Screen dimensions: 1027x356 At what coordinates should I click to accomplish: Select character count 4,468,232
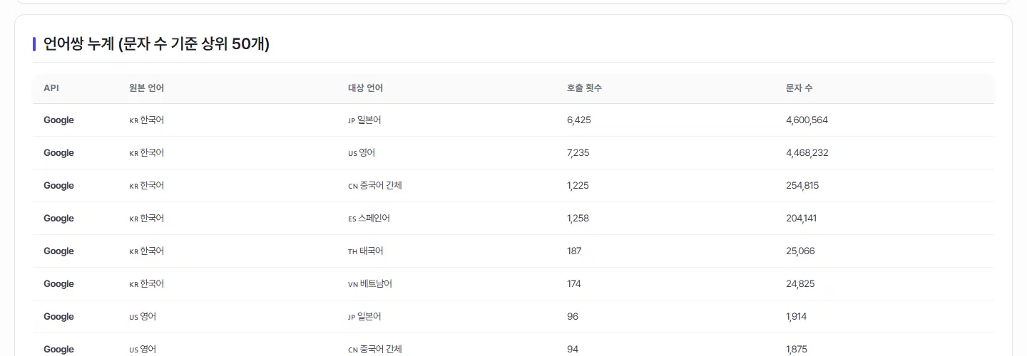(807, 153)
